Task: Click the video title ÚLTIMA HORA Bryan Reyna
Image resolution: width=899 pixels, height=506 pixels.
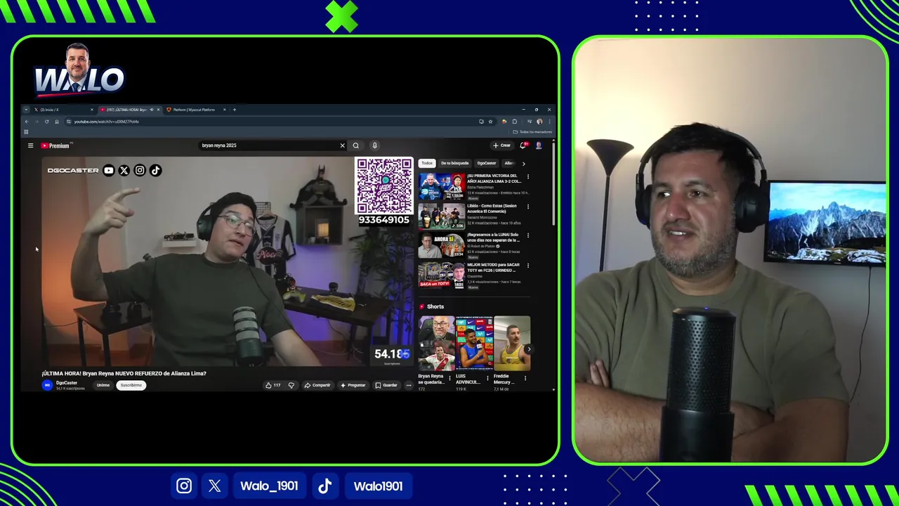Action: 124,373
